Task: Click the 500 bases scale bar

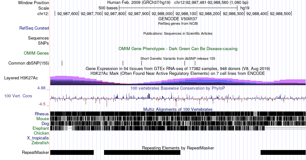Action: pos(178,8)
